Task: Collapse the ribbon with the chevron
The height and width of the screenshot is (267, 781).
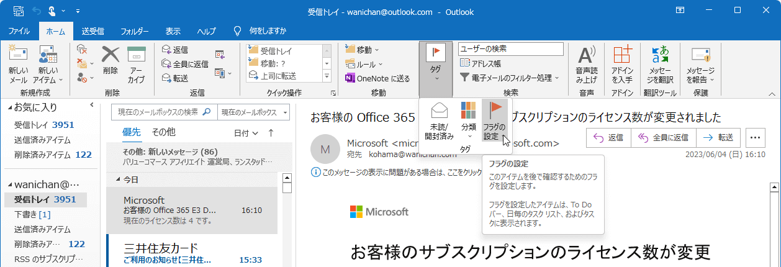Action: (x=772, y=94)
